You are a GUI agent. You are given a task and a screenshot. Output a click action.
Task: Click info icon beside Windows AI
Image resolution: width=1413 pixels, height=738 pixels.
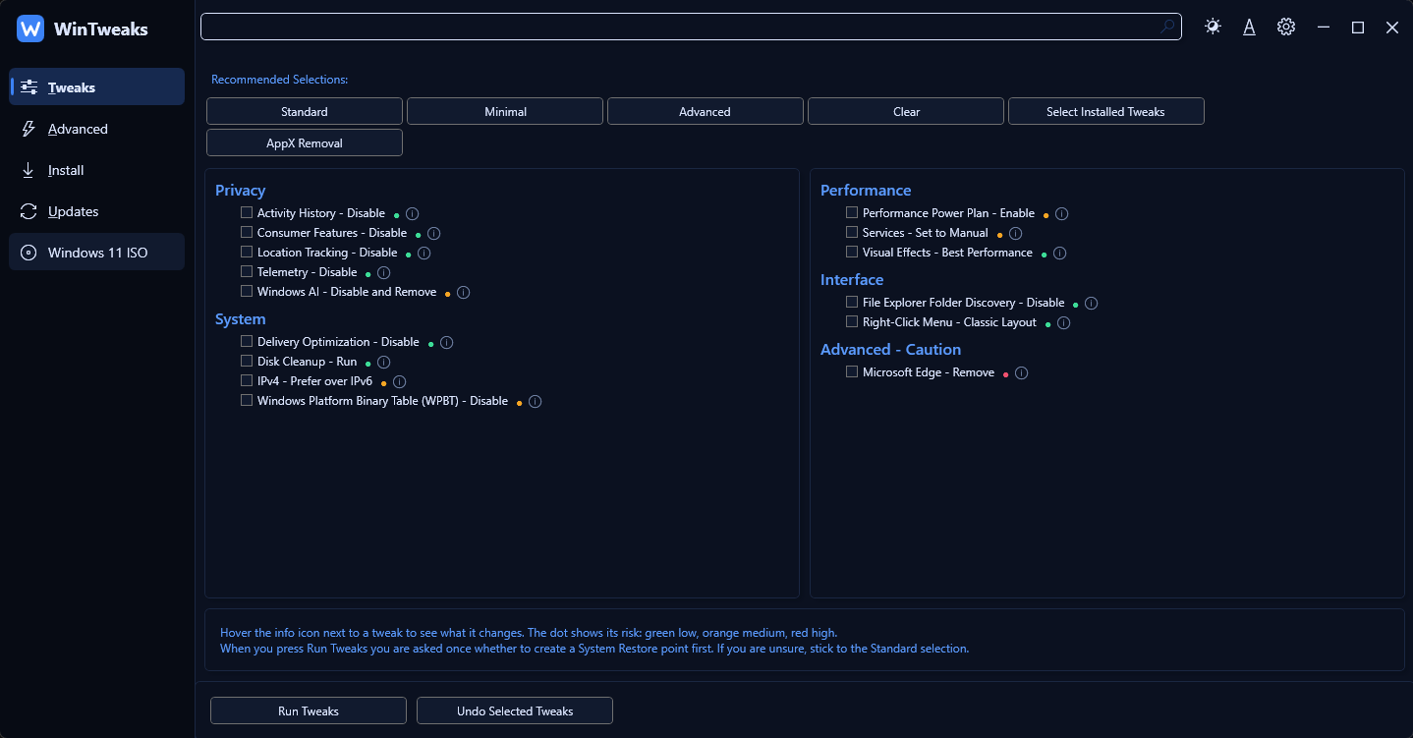click(x=463, y=293)
